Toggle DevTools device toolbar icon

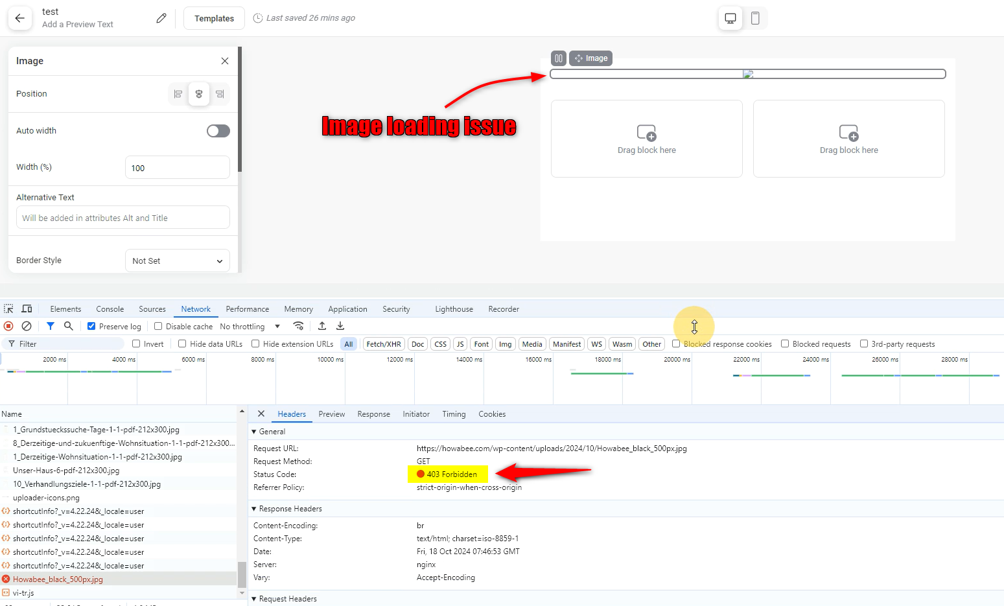coord(27,309)
